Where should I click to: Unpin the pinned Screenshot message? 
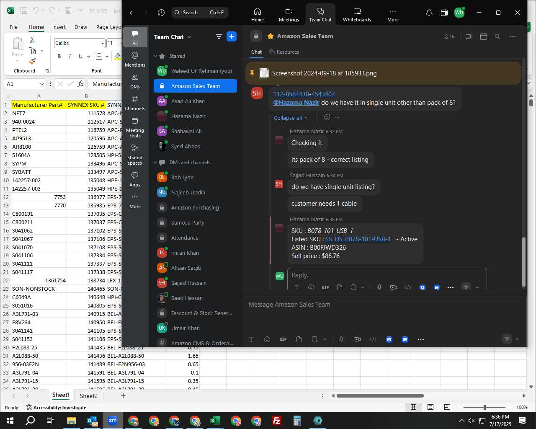tap(252, 73)
